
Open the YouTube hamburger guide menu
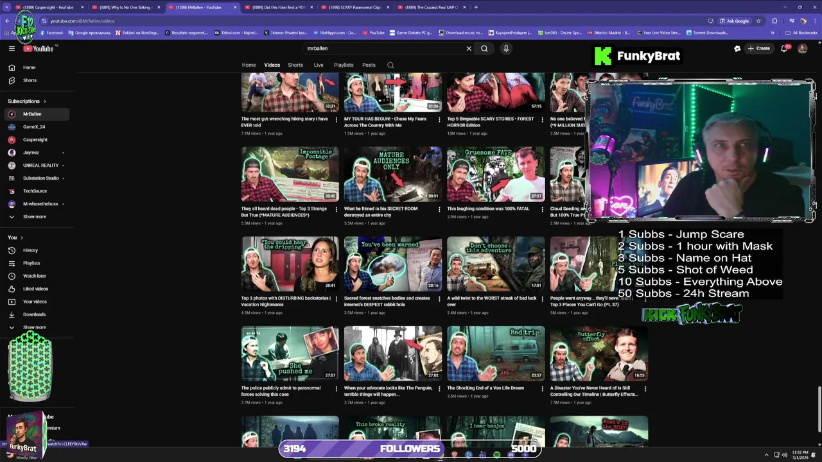pyautogui.click(x=12, y=48)
